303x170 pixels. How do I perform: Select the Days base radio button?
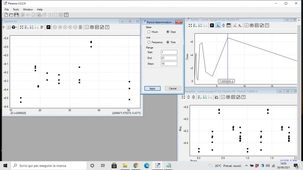click(168, 32)
